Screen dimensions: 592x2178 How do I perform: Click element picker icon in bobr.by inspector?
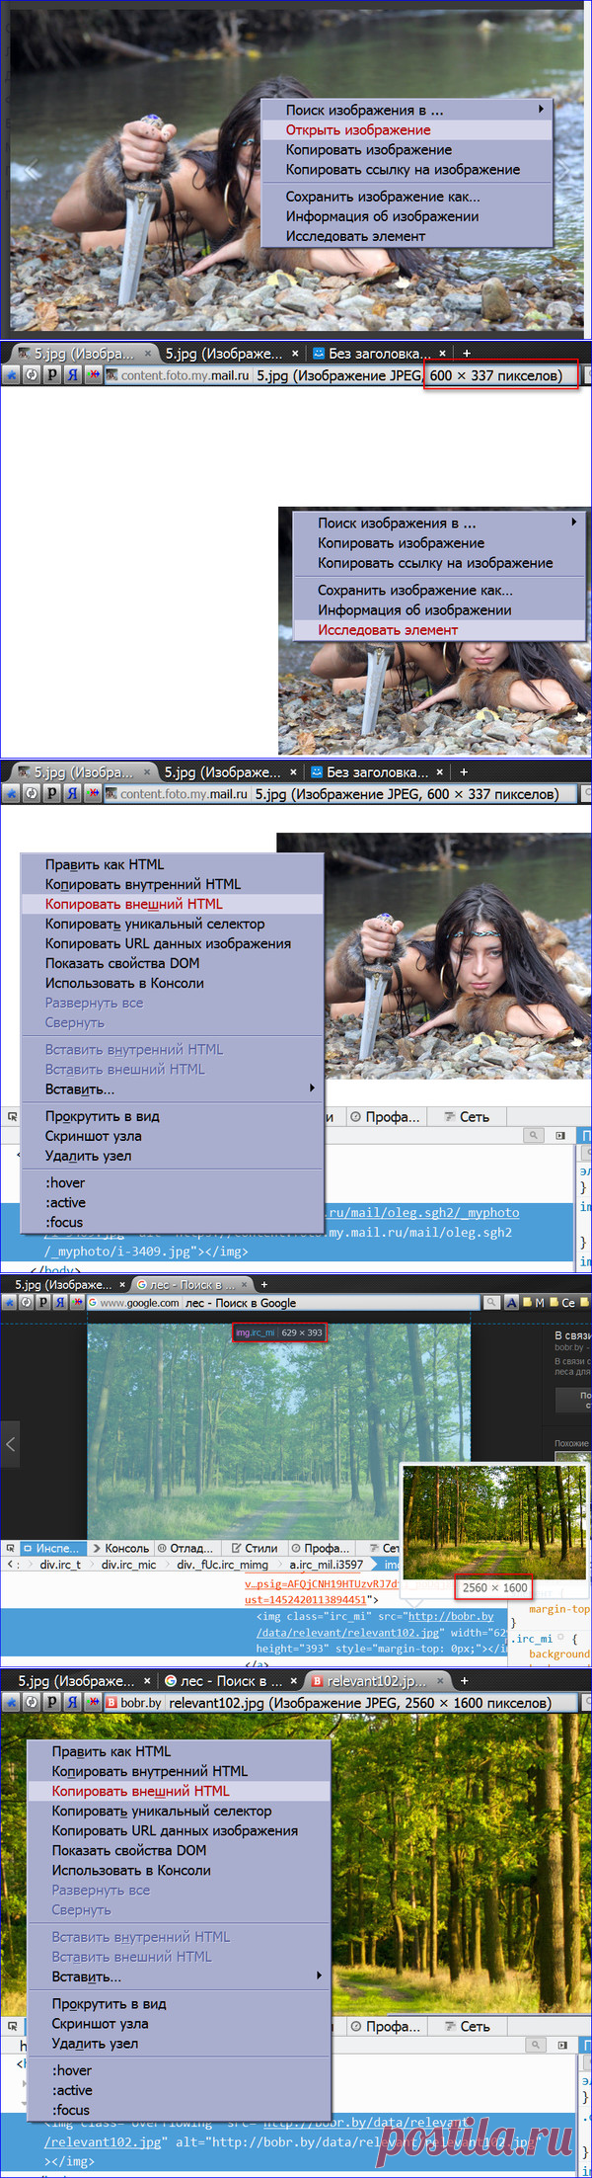tap(12, 2026)
